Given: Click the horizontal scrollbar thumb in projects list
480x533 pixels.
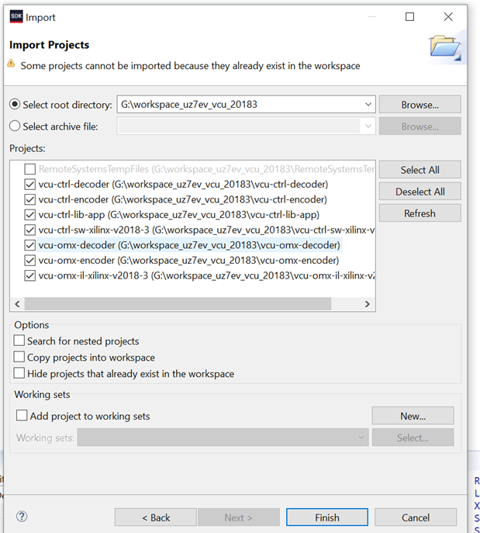Looking at the screenshot, I should (x=178, y=304).
